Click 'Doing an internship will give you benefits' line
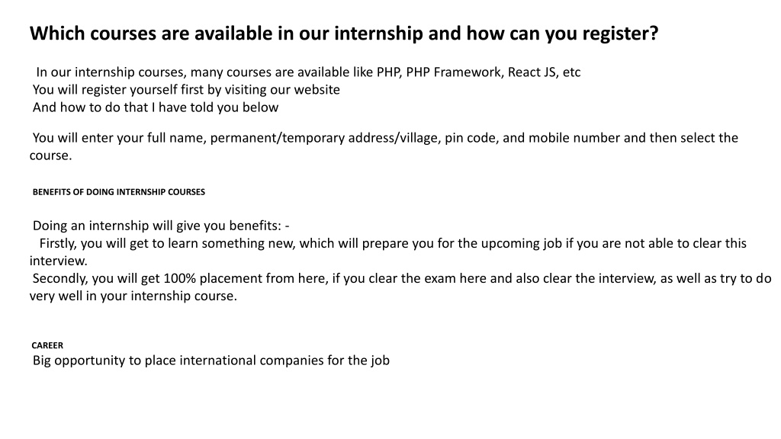This screenshot has width=781, height=439. (x=161, y=226)
